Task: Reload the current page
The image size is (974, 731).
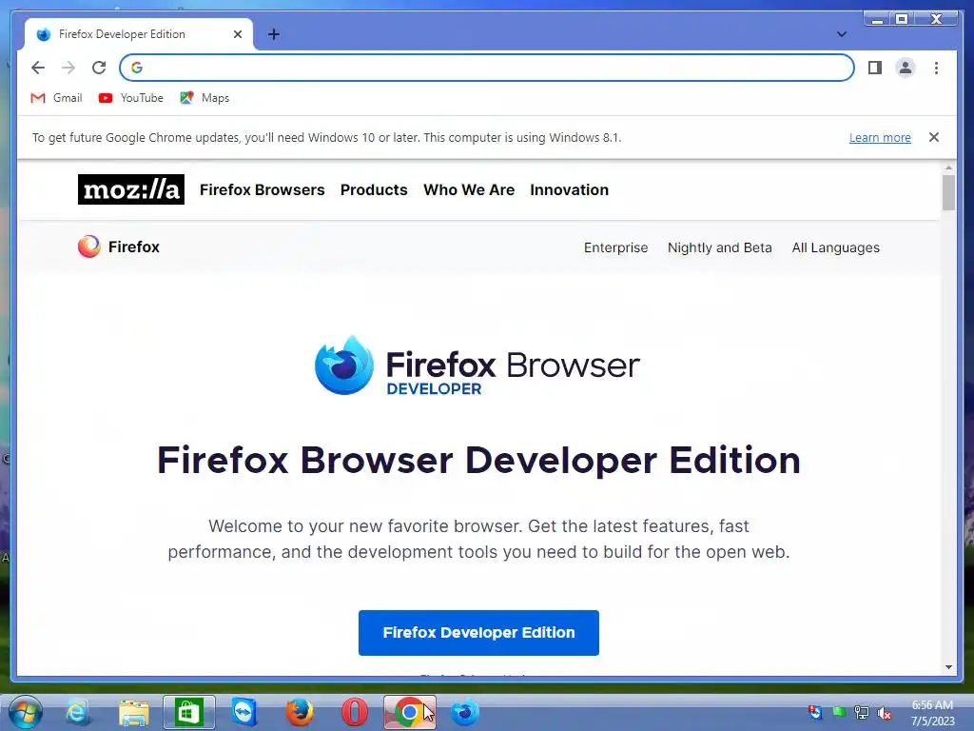Action: pyautogui.click(x=99, y=68)
